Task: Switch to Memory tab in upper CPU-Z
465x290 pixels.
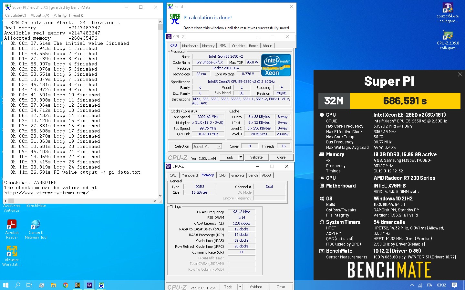Action: [208, 46]
